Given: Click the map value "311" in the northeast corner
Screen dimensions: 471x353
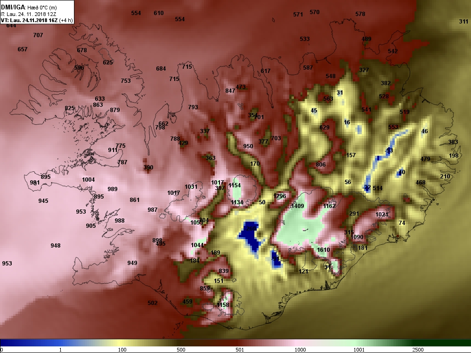Looking at the screenshot, I should point(463,21).
